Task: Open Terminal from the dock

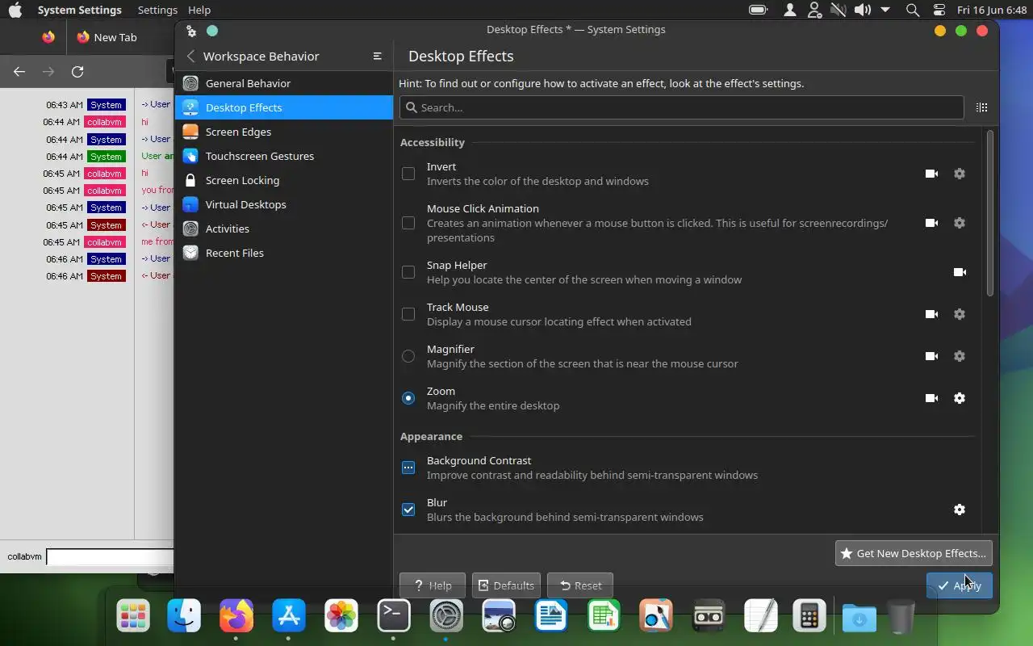Action: coord(394,617)
